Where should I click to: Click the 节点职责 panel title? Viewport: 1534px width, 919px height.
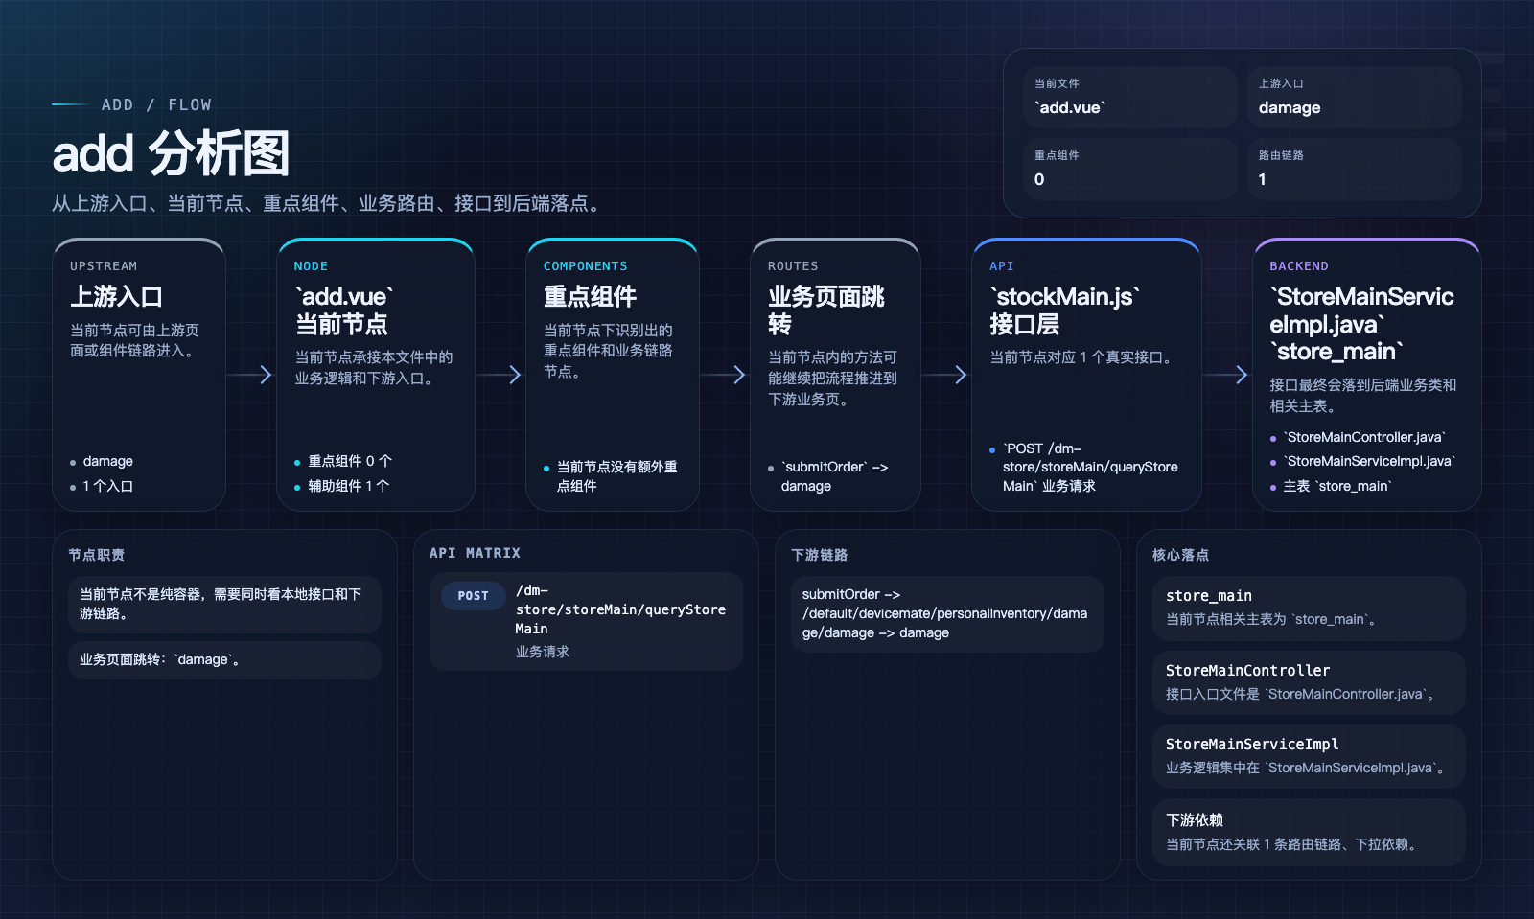(x=96, y=555)
